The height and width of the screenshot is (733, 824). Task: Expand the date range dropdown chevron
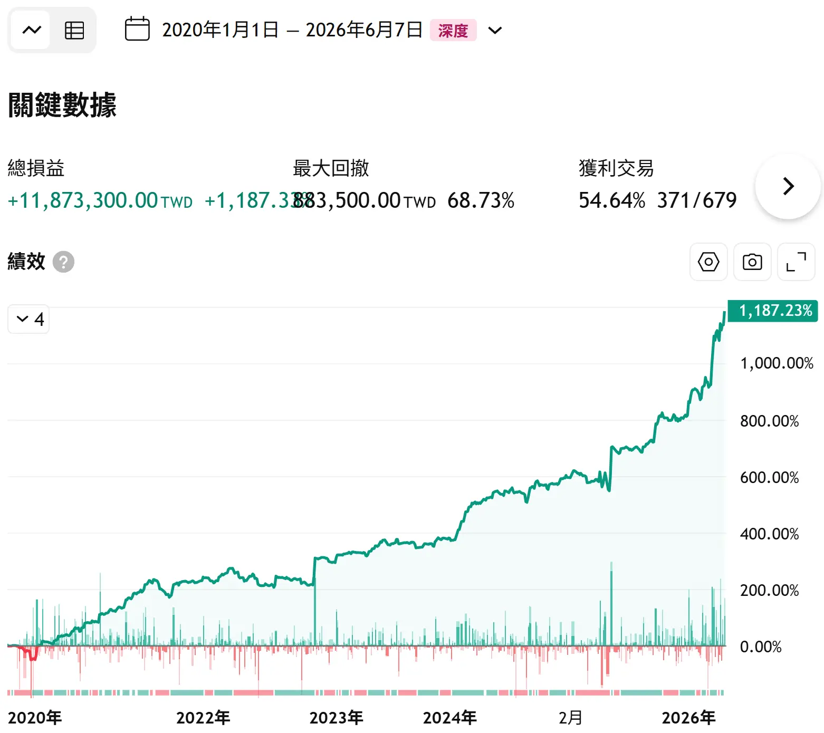tap(495, 31)
